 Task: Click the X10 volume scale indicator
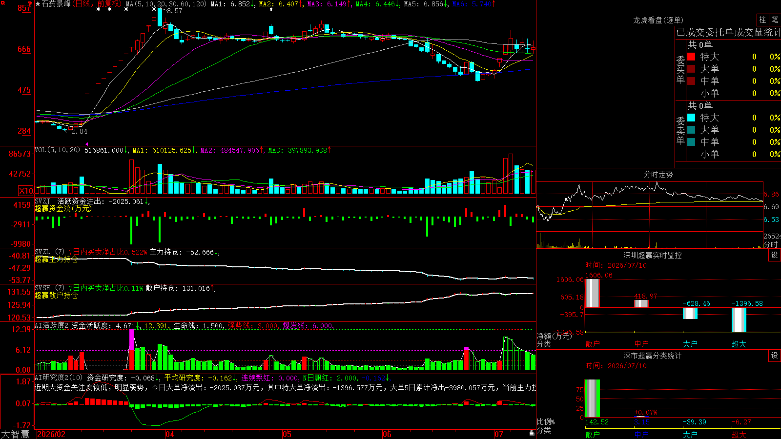[26, 191]
